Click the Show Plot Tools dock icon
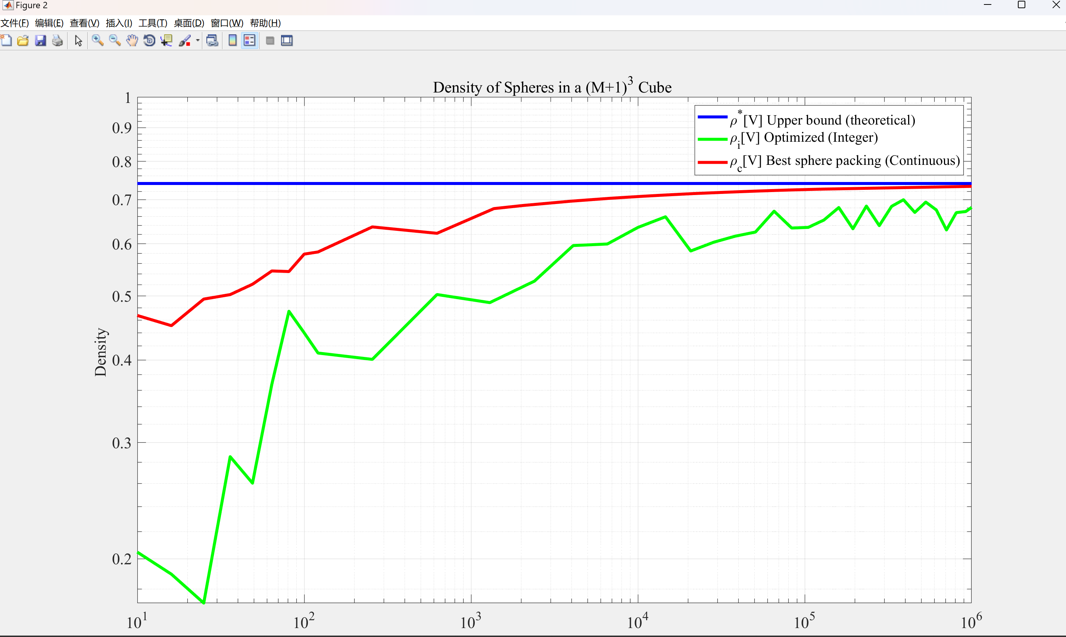Image resolution: width=1066 pixels, height=637 pixels. (287, 41)
